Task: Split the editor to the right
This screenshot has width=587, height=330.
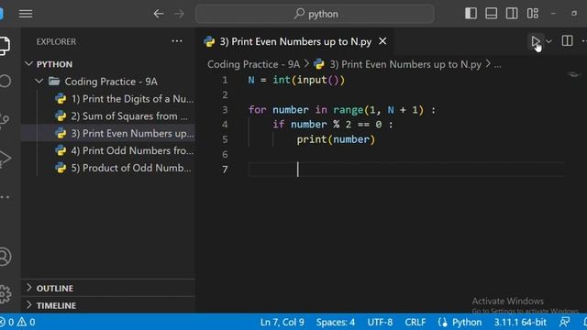Action: pyautogui.click(x=567, y=40)
